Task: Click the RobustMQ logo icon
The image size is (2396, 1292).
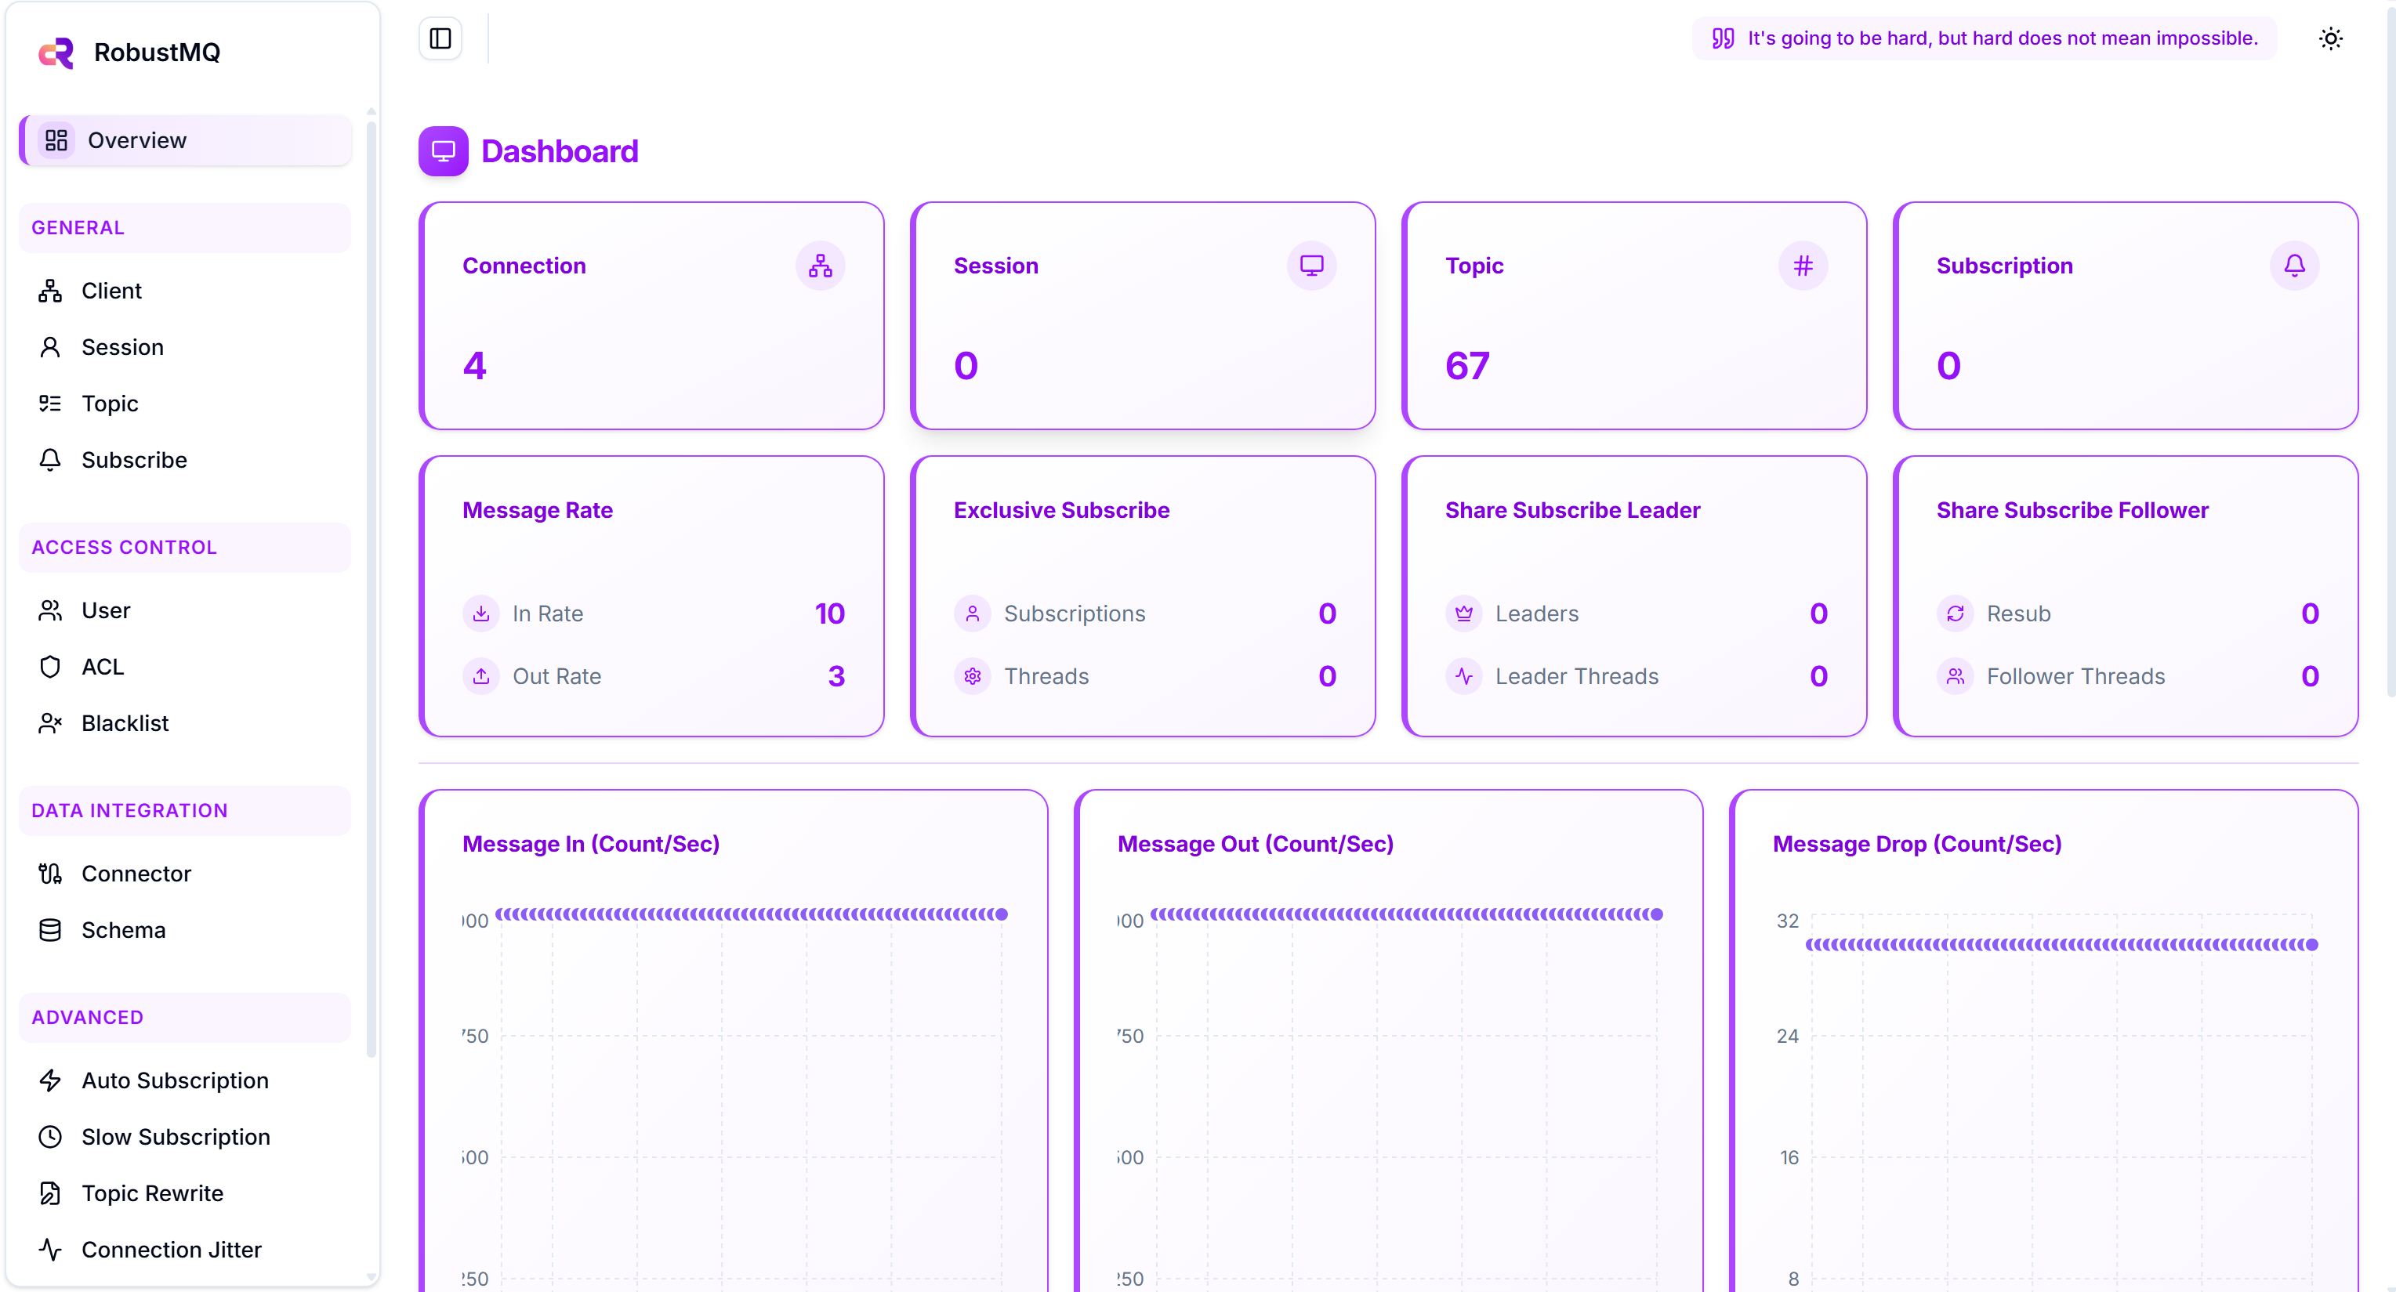Action: (56, 52)
